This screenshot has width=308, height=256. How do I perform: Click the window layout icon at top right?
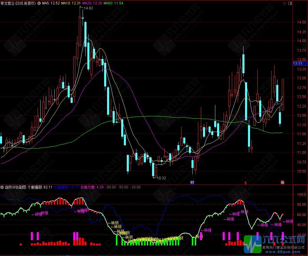pos(290,3)
